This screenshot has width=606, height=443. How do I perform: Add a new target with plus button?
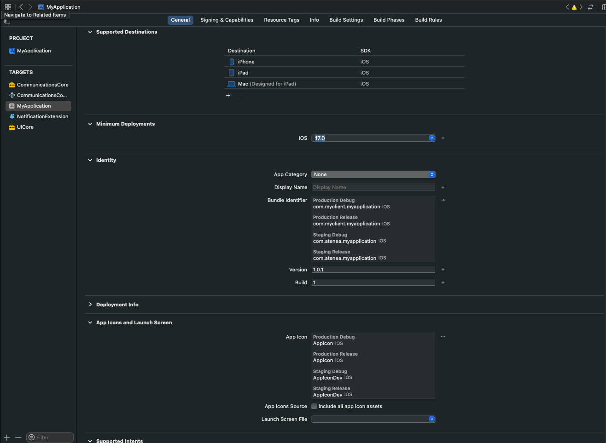pos(7,437)
